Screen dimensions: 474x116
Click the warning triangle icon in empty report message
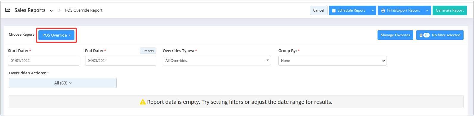(143, 102)
